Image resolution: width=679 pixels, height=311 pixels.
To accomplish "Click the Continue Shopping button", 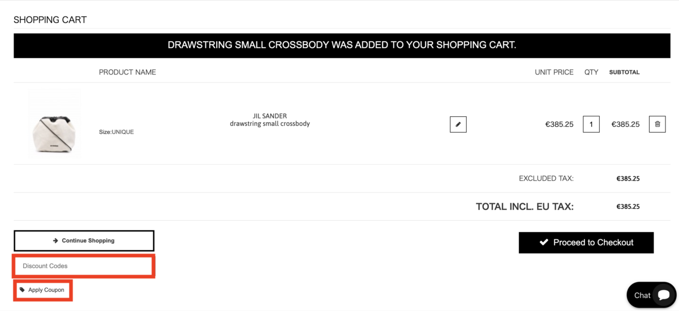I will click(x=84, y=240).
